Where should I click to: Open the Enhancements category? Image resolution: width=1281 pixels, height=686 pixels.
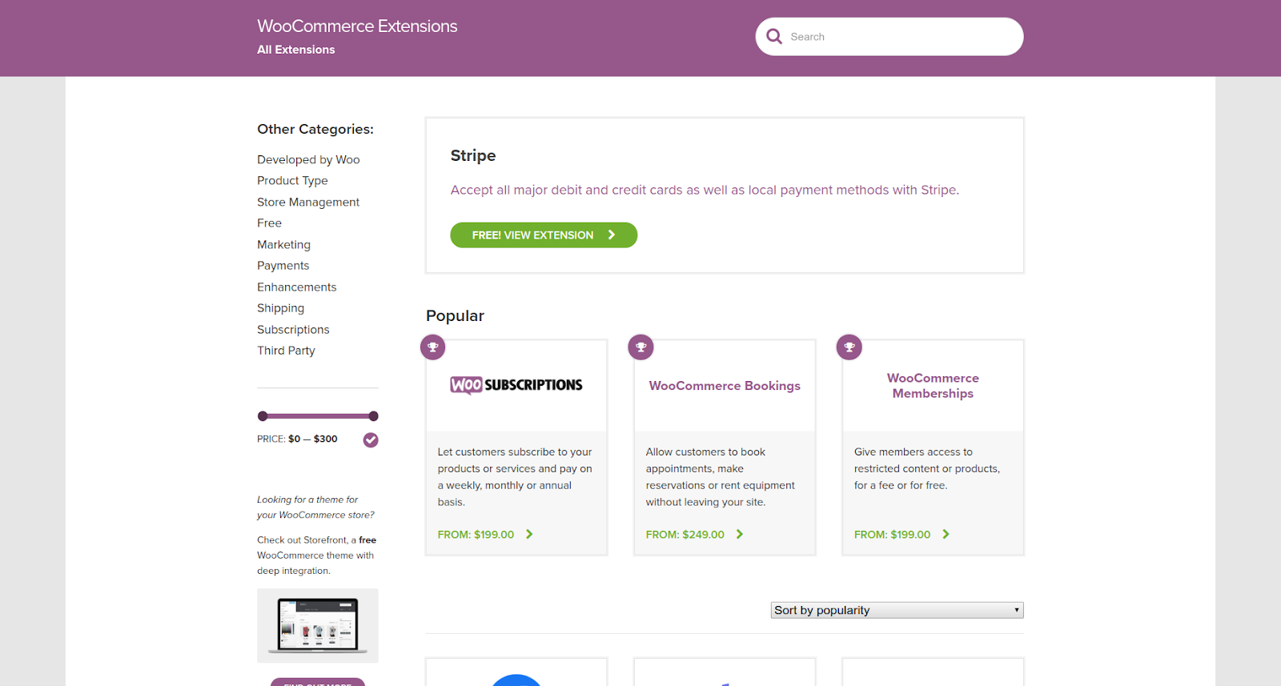pos(296,287)
